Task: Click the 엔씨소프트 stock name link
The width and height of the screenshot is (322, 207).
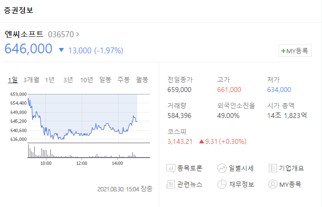Action: (24, 34)
